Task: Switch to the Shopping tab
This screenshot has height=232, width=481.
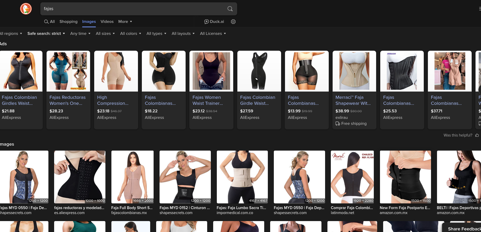Action: (68, 22)
